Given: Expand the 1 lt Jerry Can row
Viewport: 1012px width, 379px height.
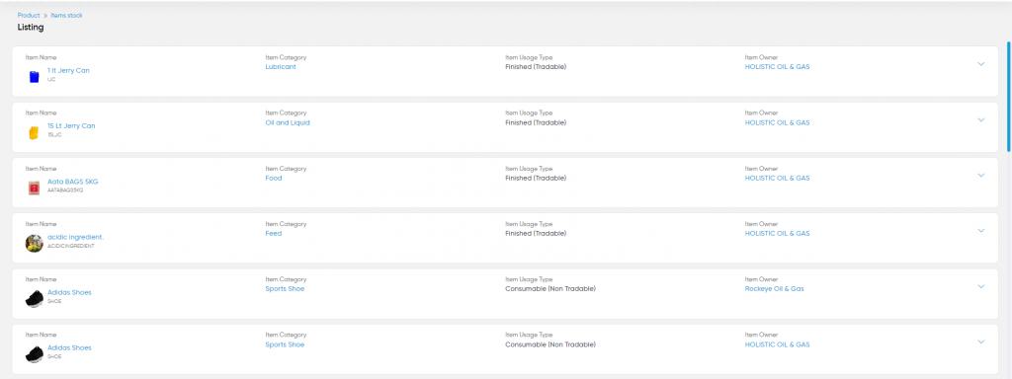Looking at the screenshot, I should [981, 64].
